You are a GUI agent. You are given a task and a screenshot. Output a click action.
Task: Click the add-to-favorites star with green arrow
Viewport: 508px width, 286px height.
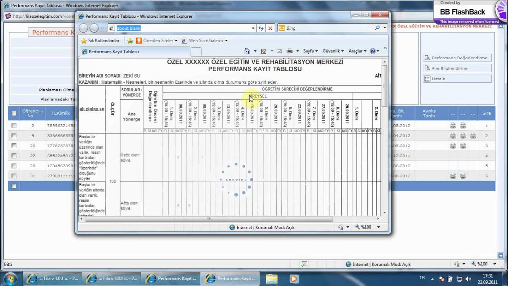pos(130,41)
